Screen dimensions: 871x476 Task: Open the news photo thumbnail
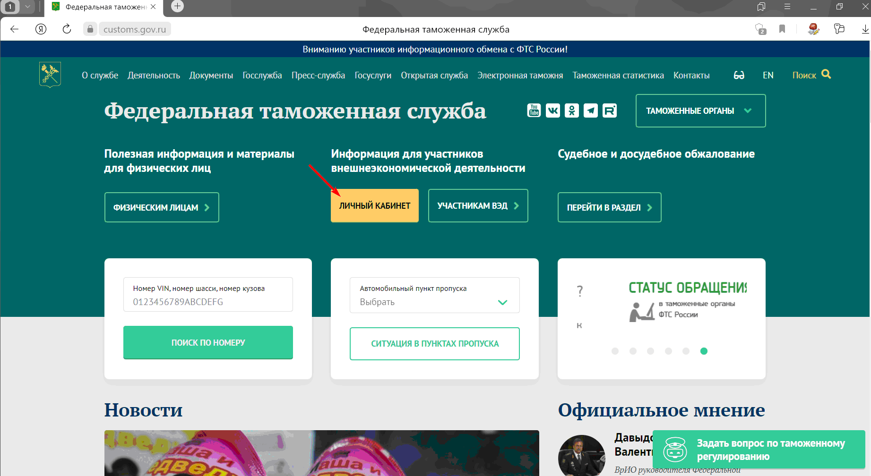pos(322,453)
